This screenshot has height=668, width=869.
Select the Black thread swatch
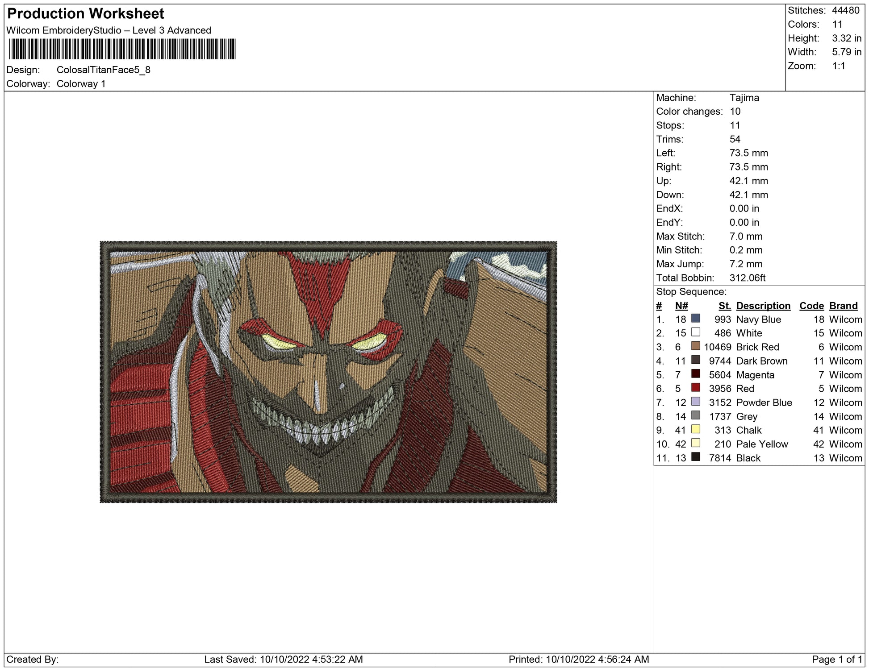695,456
